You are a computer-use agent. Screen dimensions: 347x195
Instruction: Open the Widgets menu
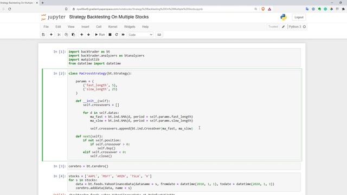point(130,27)
